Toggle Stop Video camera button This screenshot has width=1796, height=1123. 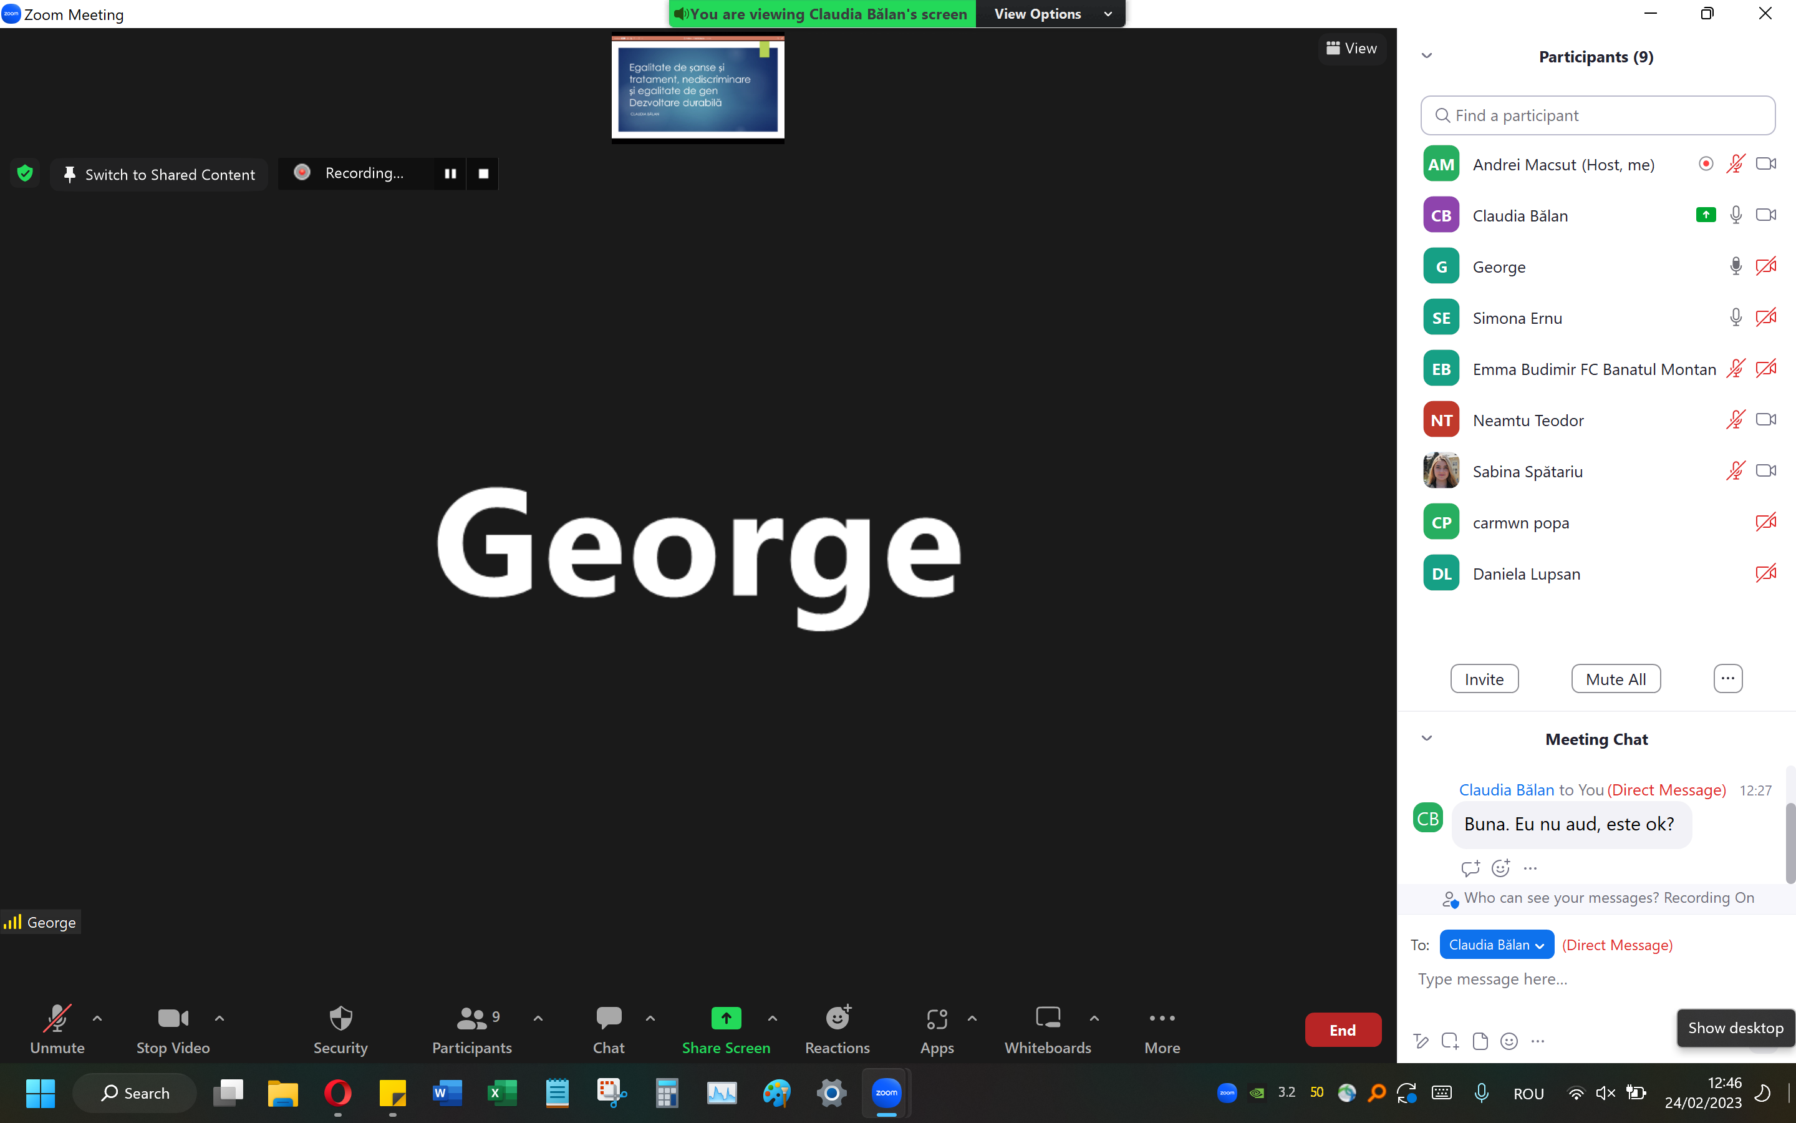(173, 1018)
